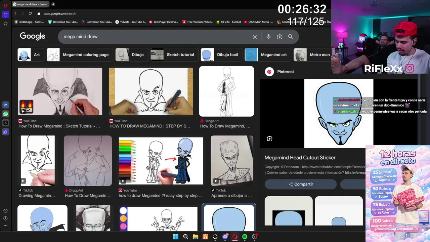Click the sidebar home icon
This screenshot has height=242, width=430.
coord(5,14)
